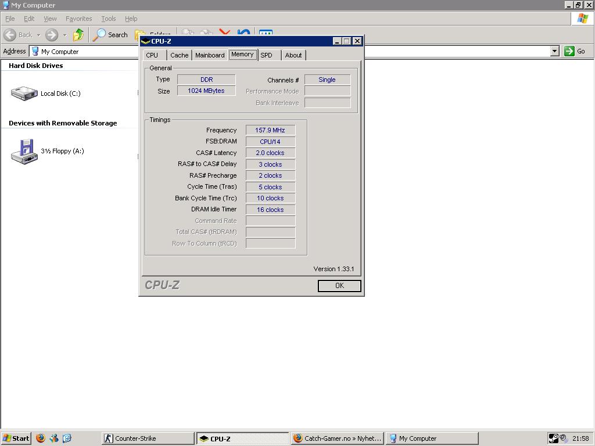Viewport: 595px width, 446px height.
Task: Click the Version 1.33.1 text
Action: [334, 269]
